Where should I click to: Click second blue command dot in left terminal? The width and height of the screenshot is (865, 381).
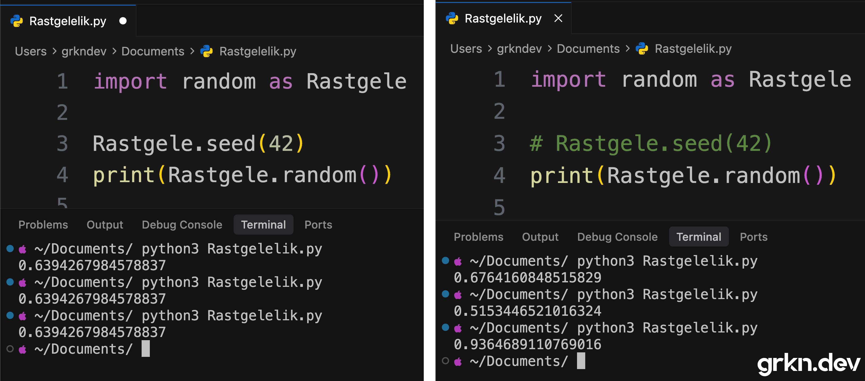pyautogui.click(x=10, y=282)
